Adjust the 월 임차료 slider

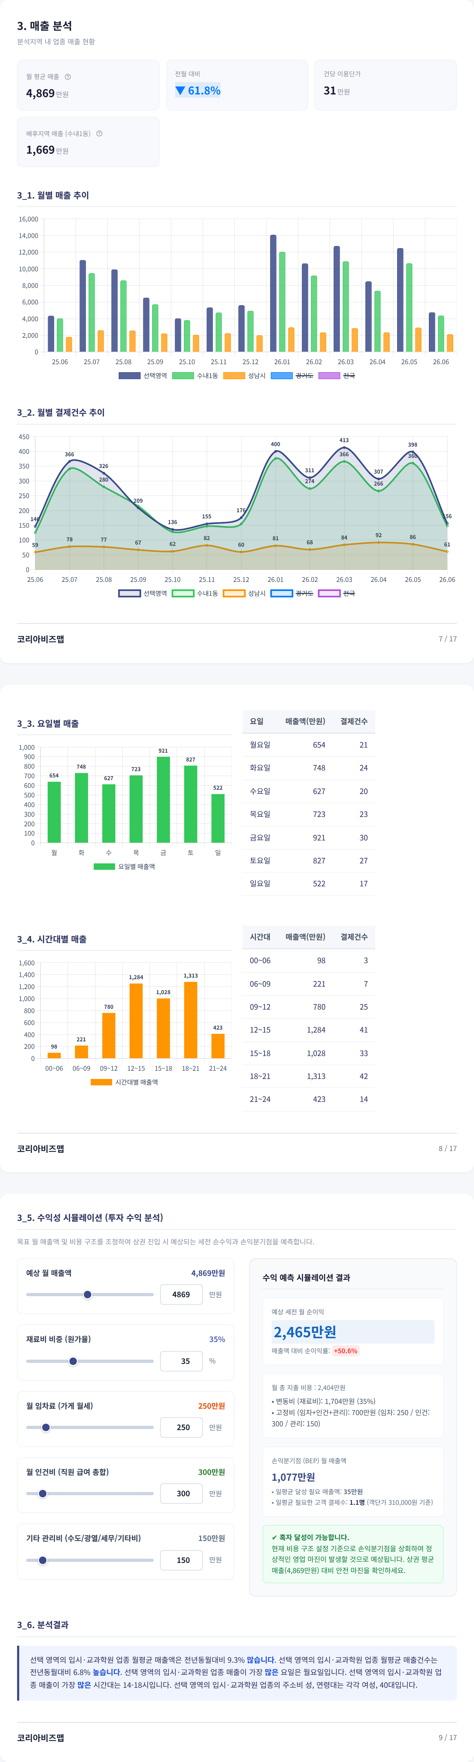90,1427
